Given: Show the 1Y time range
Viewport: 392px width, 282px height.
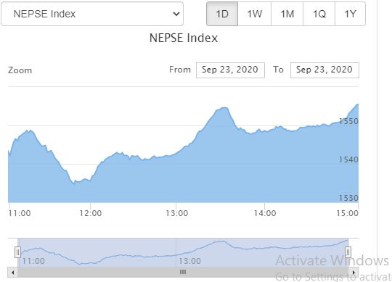Looking at the screenshot, I should coord(350,14).
